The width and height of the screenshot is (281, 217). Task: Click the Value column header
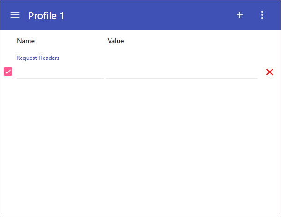116,41
